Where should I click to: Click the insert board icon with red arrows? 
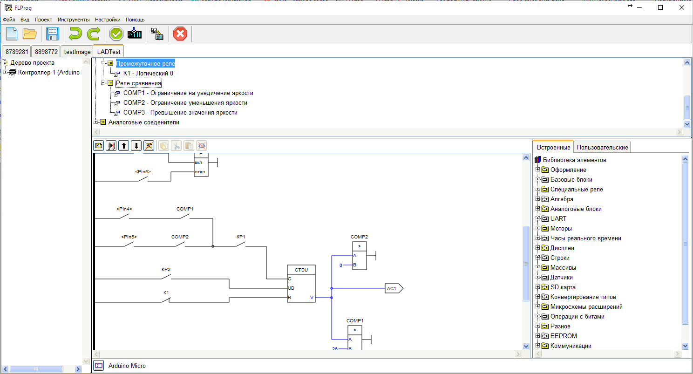pos(111,145)
